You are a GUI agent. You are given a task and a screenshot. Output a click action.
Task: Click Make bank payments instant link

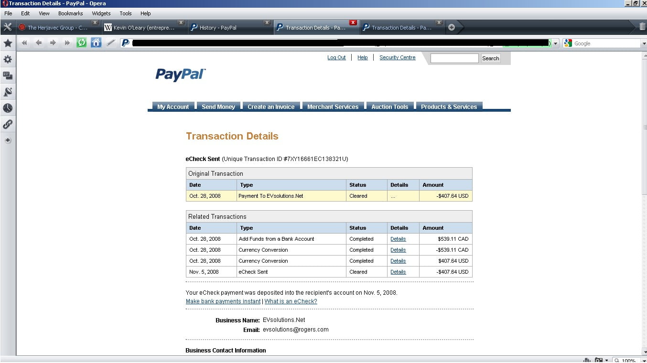coord(223,301)
